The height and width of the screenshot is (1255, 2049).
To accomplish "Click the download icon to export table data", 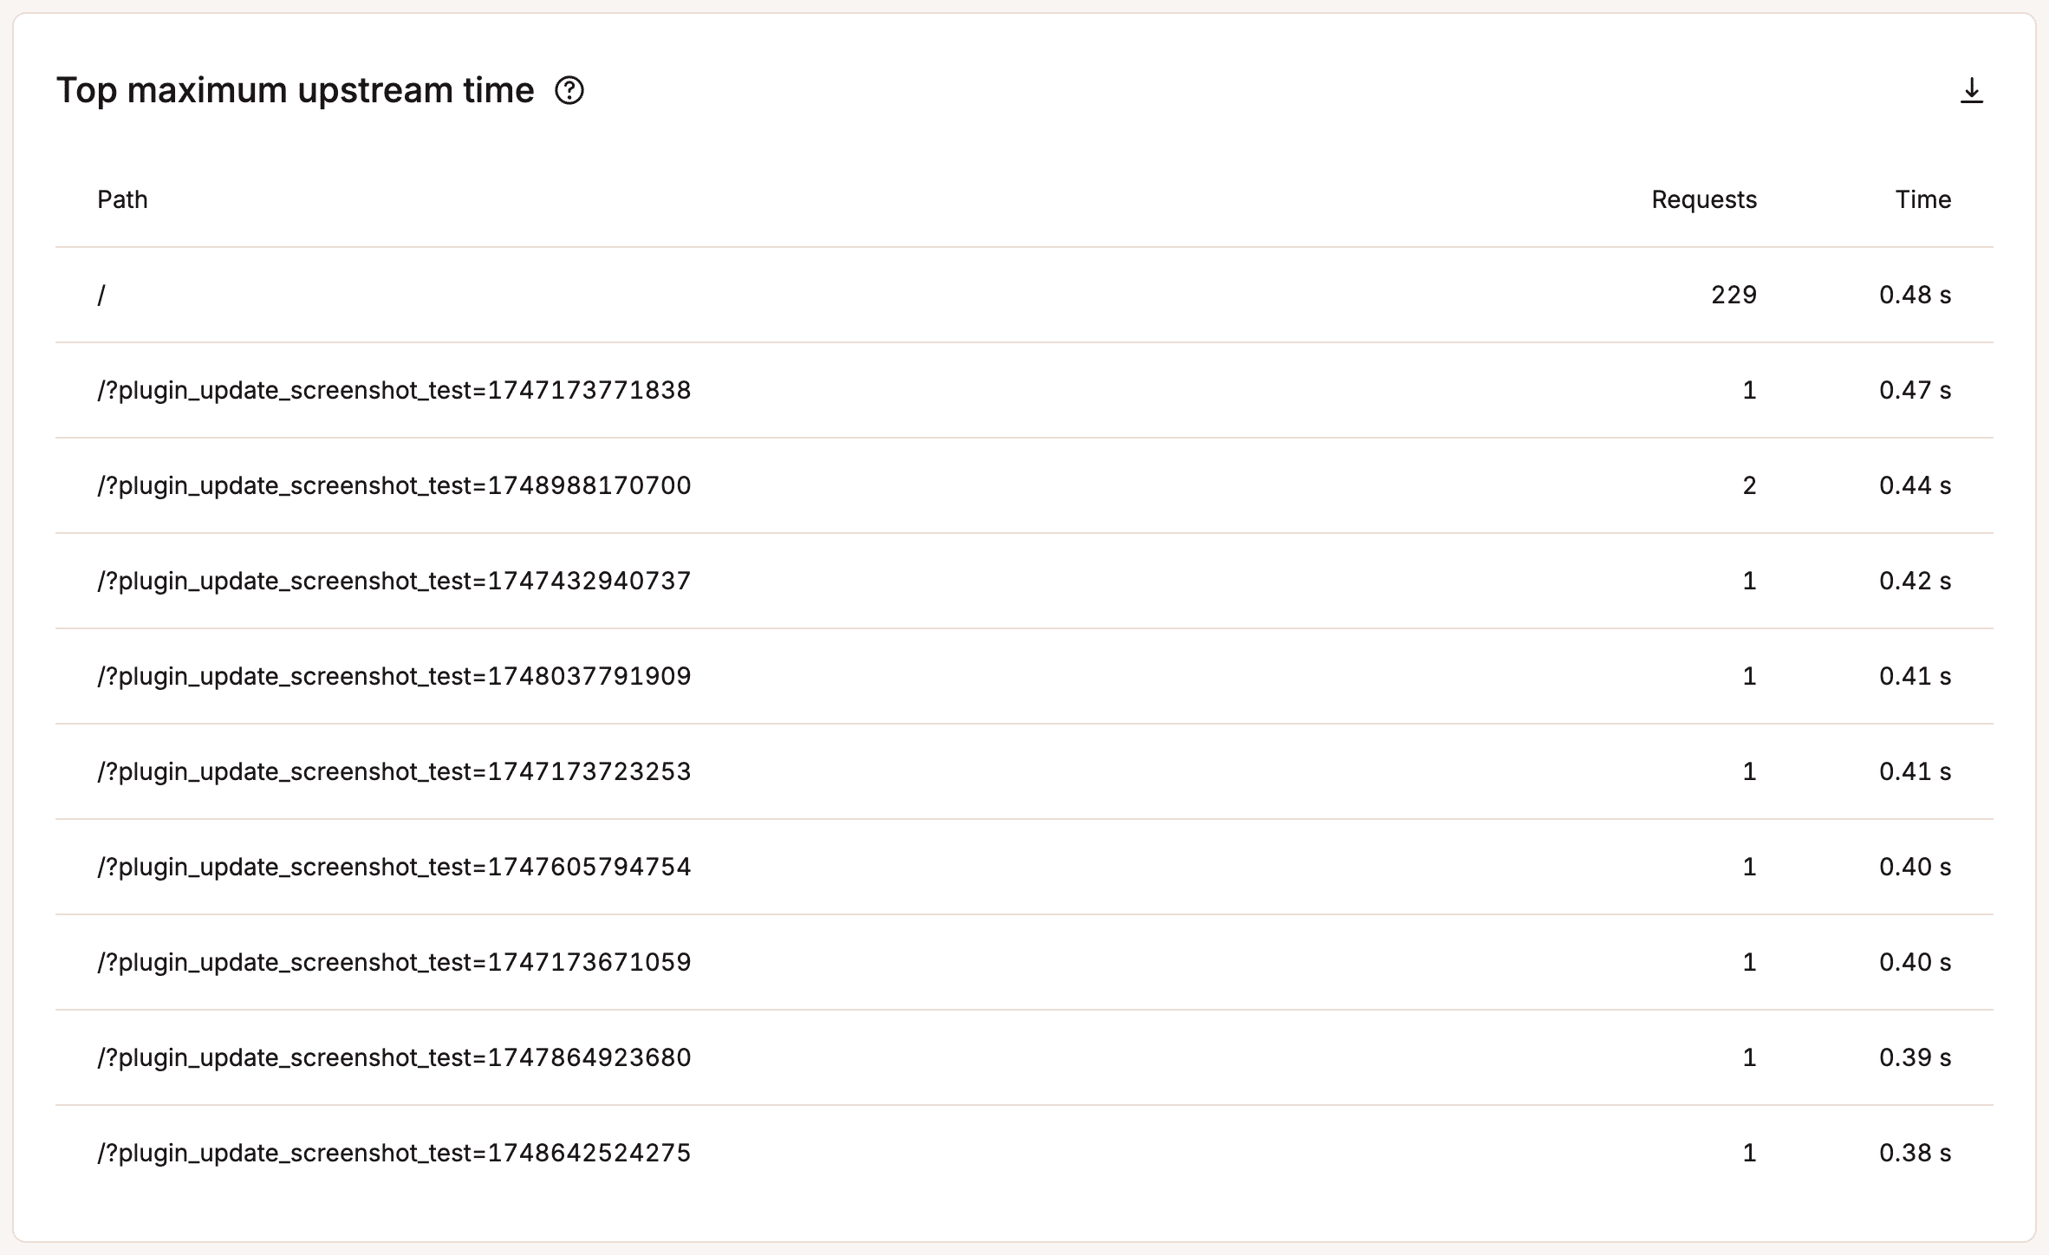I will 1974,92.
